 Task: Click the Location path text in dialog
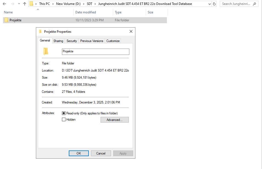(95, 70)
